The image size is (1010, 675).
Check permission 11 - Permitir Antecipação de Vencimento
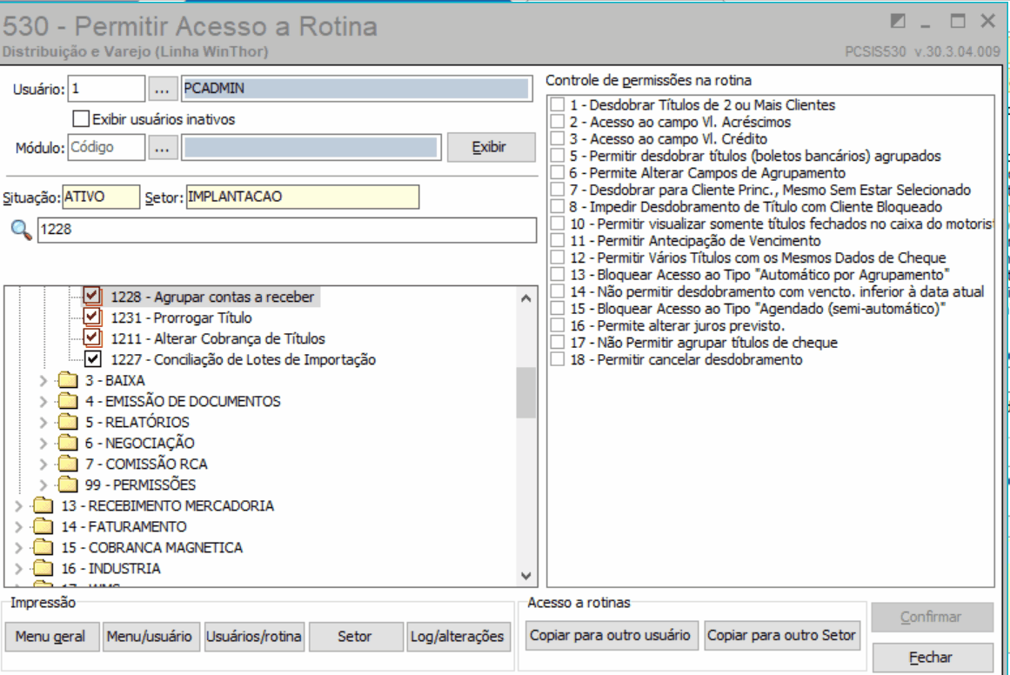pyautogui.click(x=557, y=240)
